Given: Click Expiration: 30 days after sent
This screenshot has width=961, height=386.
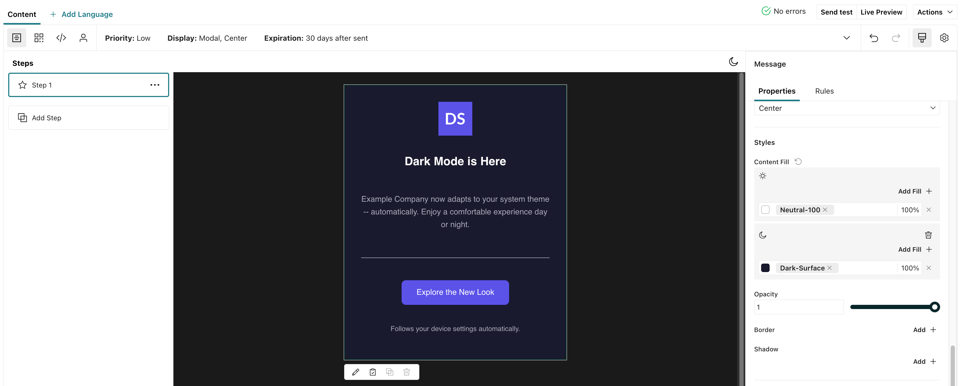Looking at the screenshot, I should coord(316,38).
